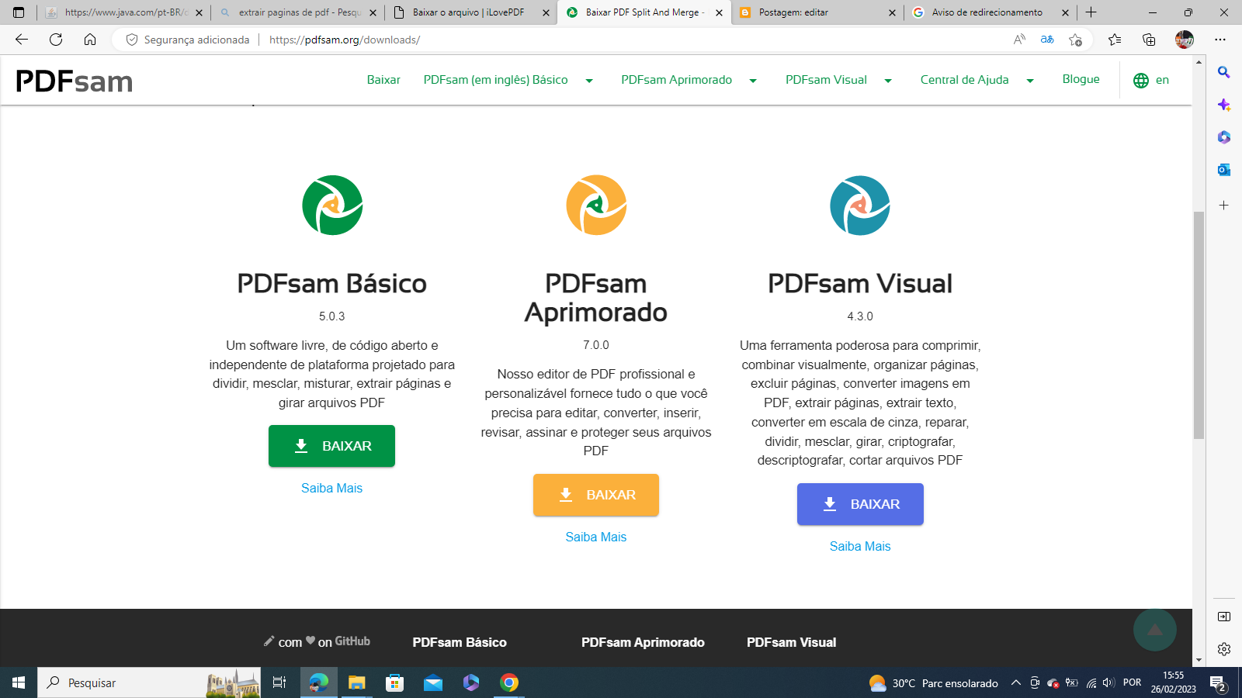
Task: Open Mail app from taskbar
Action: 433,682
